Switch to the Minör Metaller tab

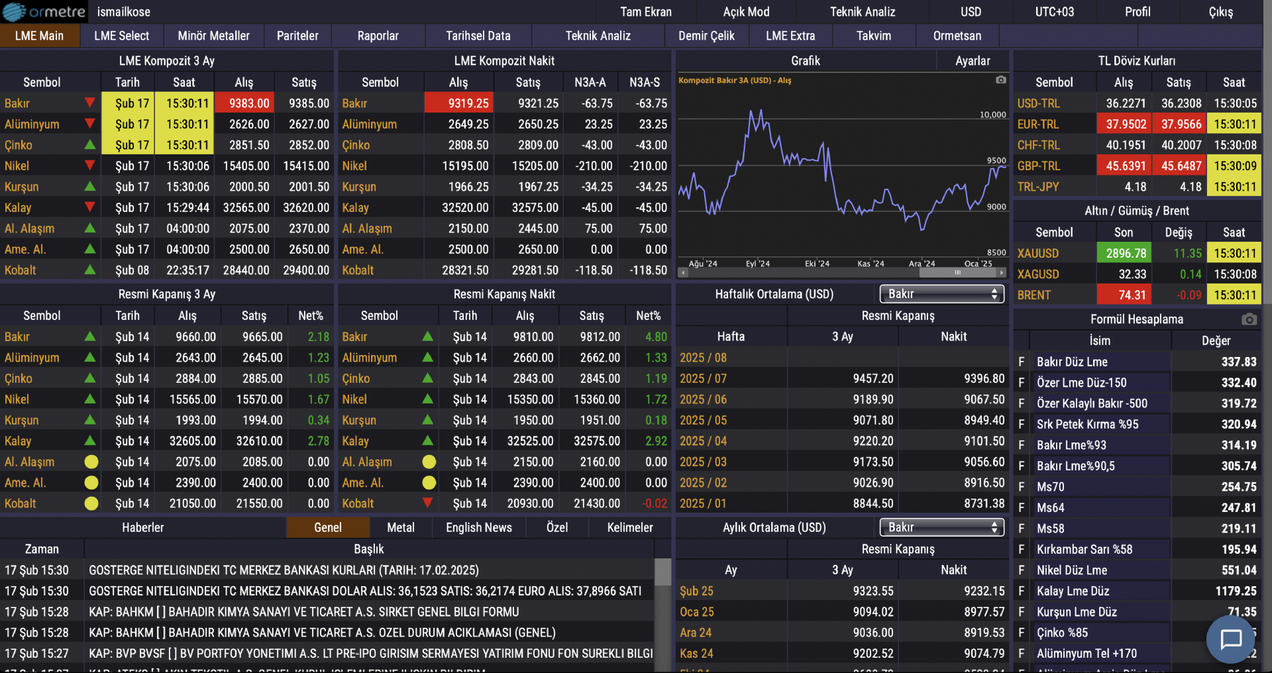(x=213, y=36)
